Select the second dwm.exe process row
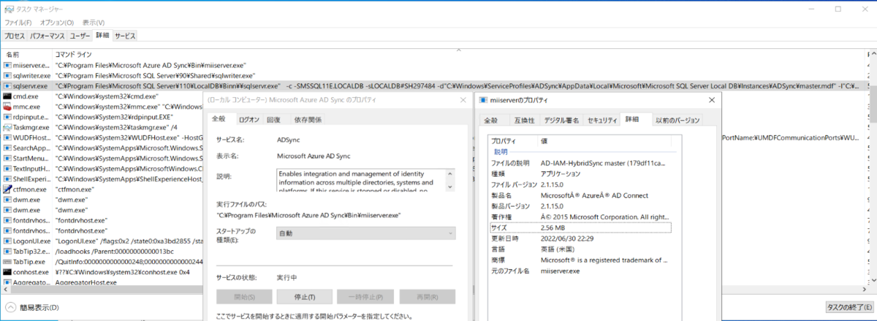Screen dimensions: 877x321 (102, 209)
